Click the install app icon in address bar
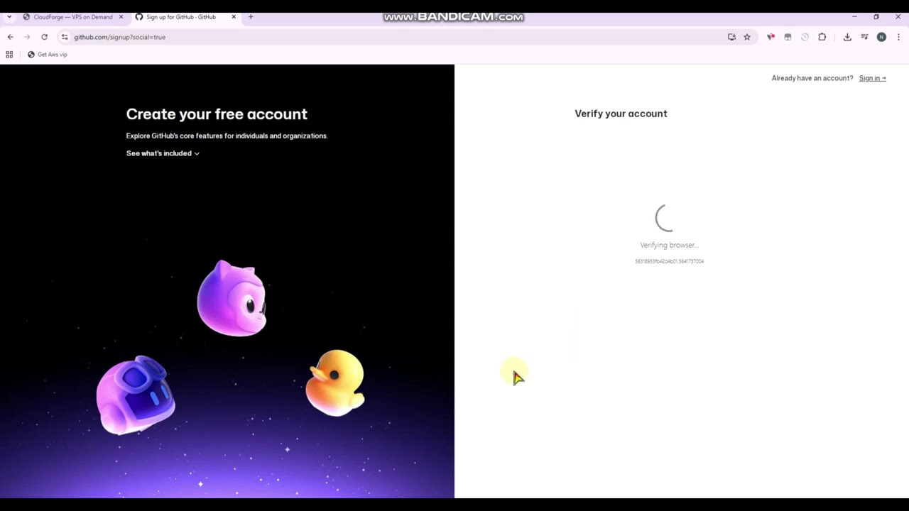 tap(731, 37)
